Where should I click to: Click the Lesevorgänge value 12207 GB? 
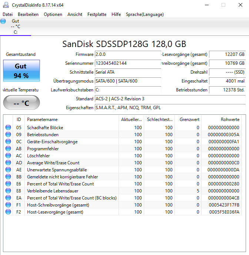[x=228, y=54]
